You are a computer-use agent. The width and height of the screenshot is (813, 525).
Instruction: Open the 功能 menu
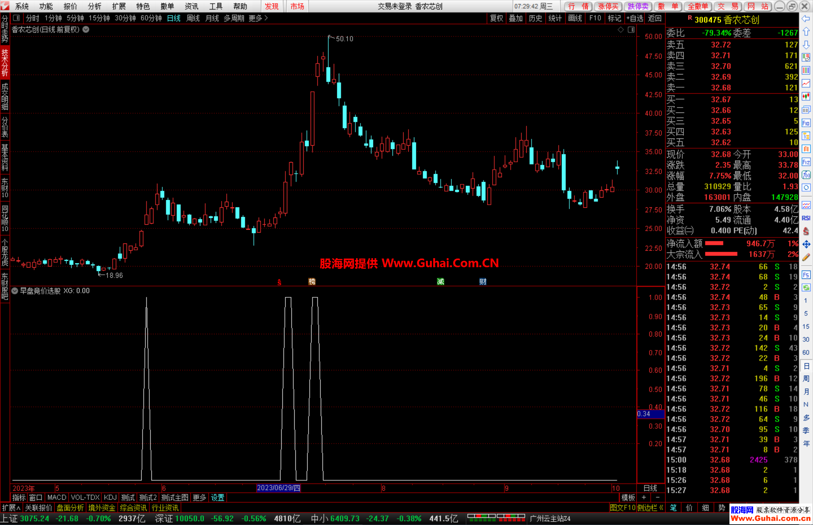tap(46, 6)
